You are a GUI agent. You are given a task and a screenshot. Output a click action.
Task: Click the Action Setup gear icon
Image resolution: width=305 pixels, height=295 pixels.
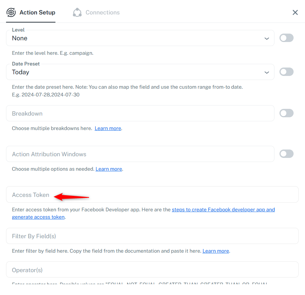coord(11,12)
